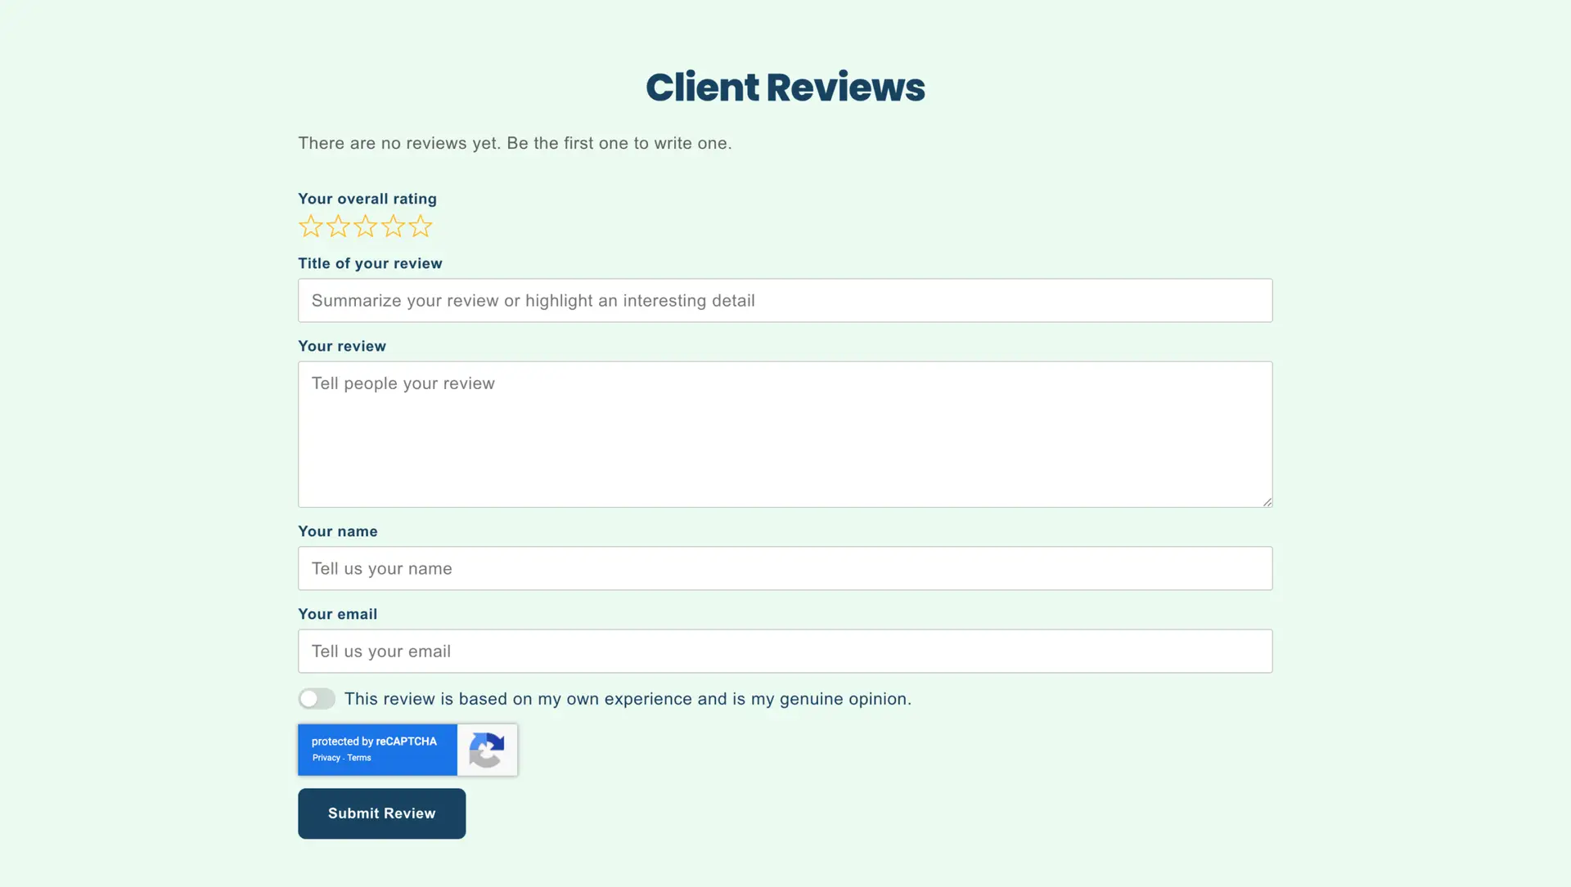
Task: Focus the review title input field
Action: click(785, 300)
